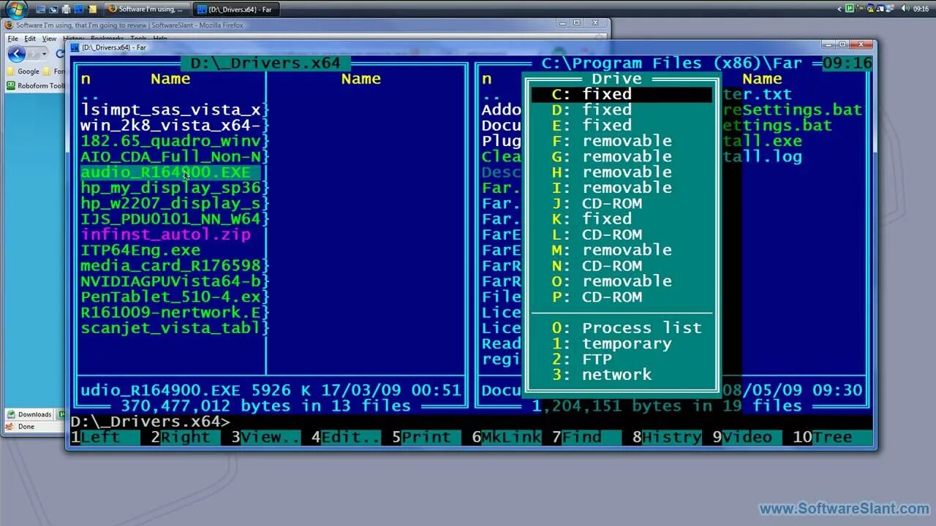
Task: Select temporary panel entry in Drive menu
Action: [x=622, y=343]
